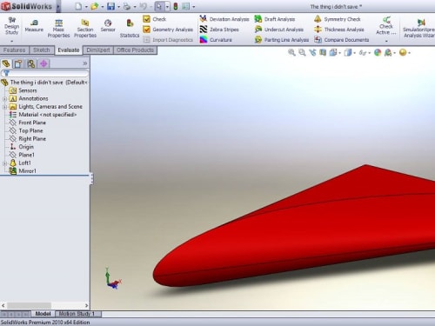Viewport: 435px width, 326px height.
Task: Expand the Annotations tree node
Action: pos(4,99)
